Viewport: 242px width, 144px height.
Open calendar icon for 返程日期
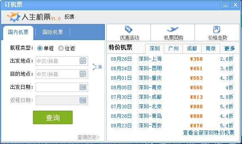(x=83, y=100)
